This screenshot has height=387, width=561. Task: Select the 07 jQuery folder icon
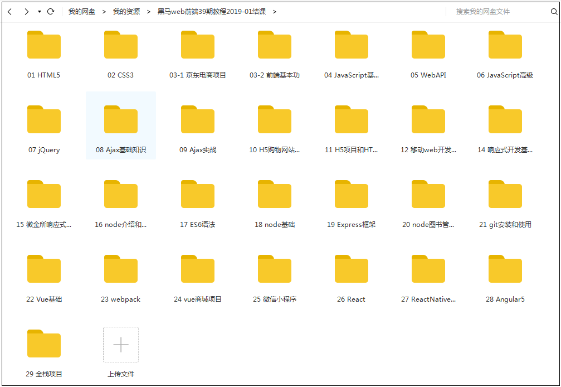[x=44, y=119]
